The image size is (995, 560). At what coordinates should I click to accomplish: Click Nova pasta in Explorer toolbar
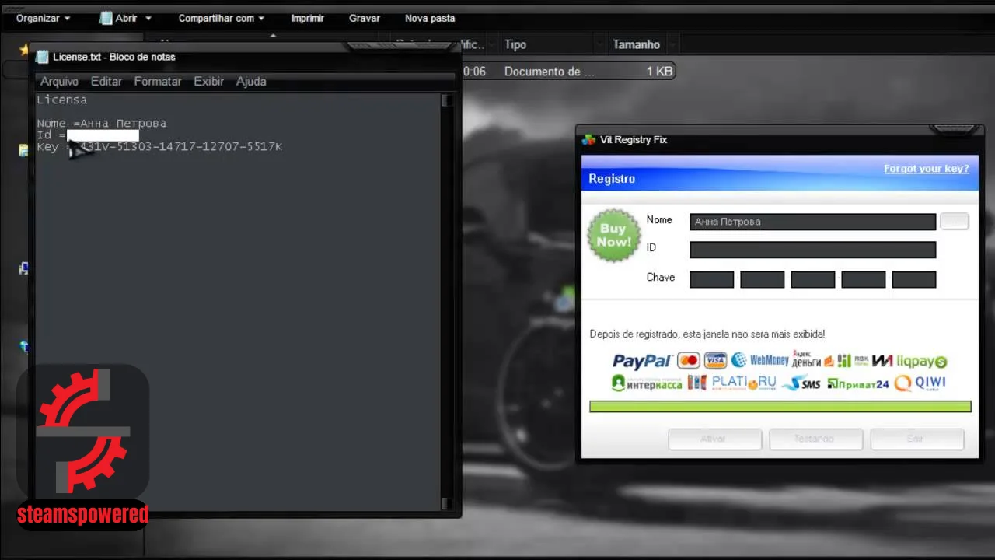430,18
